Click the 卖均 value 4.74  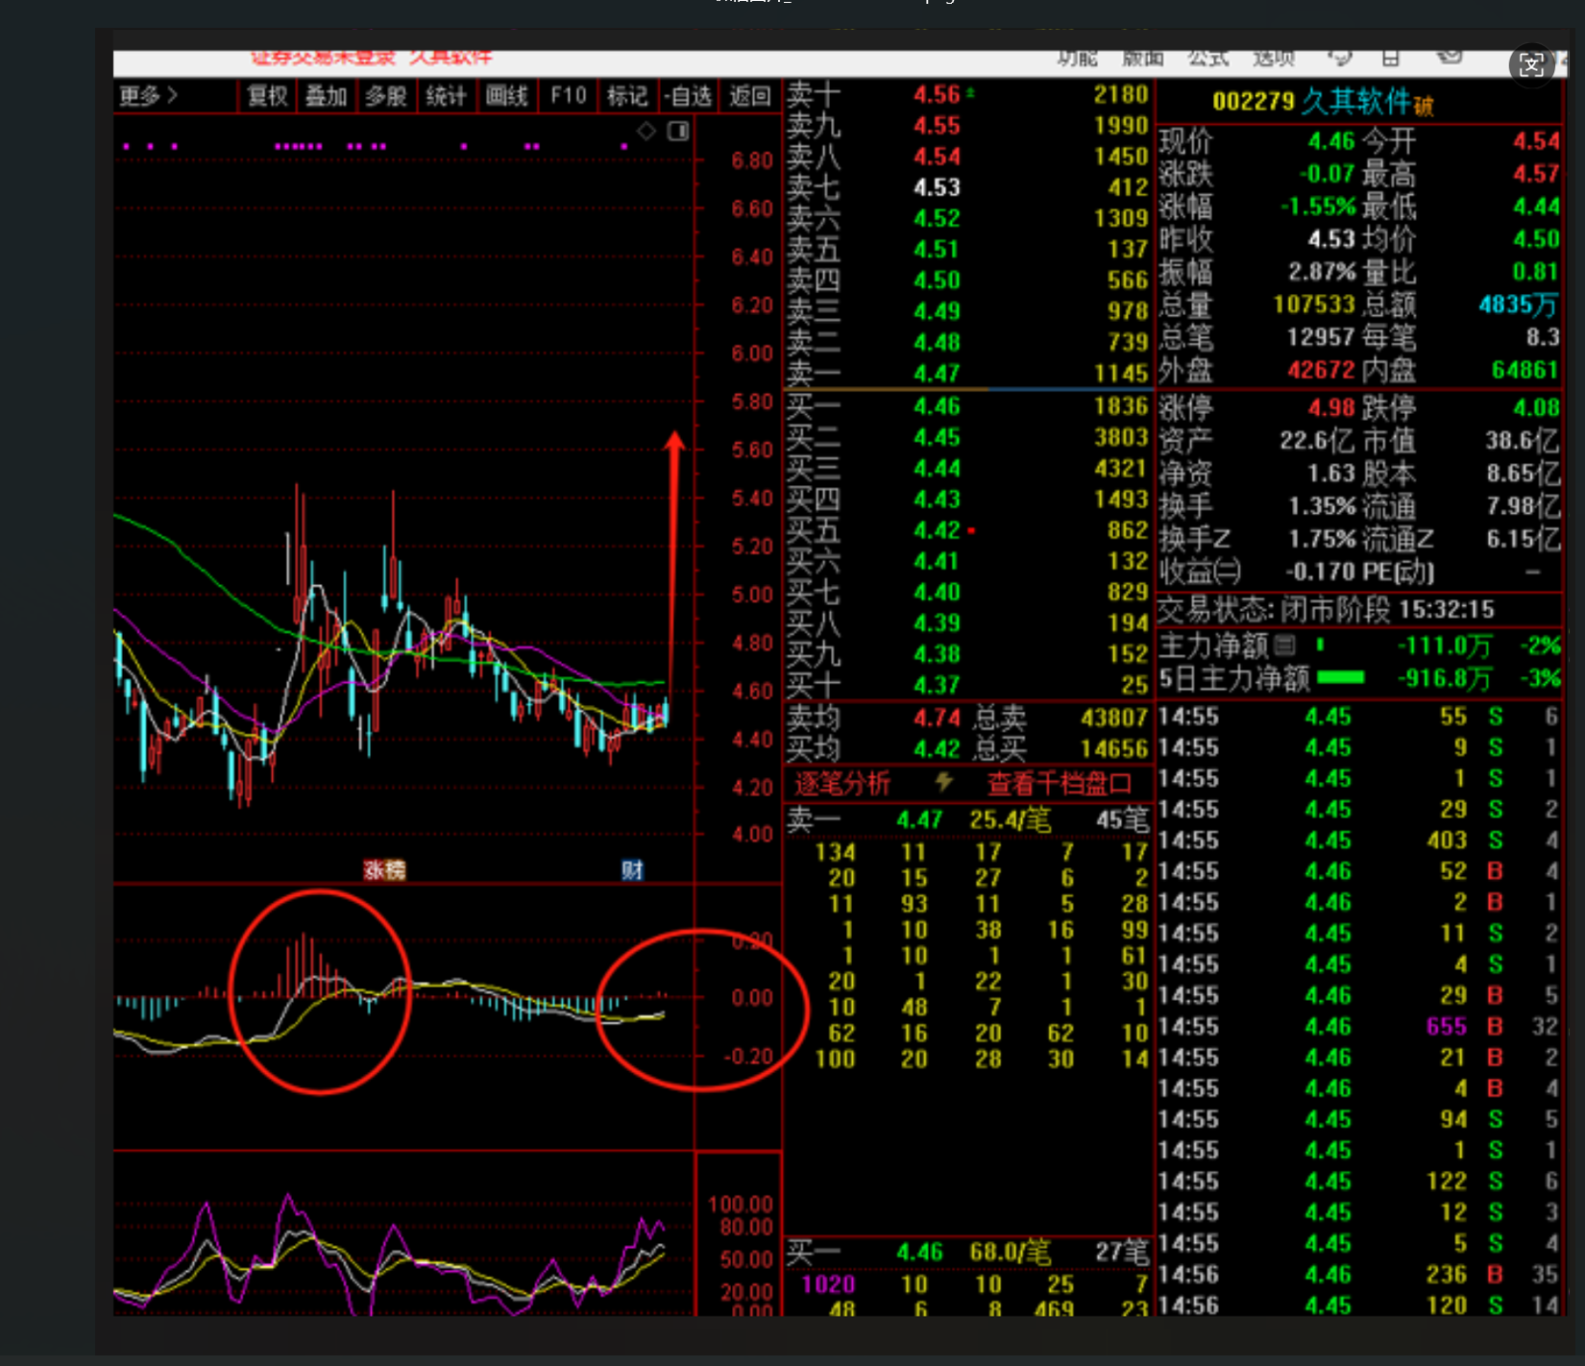(x=937, y=718)
